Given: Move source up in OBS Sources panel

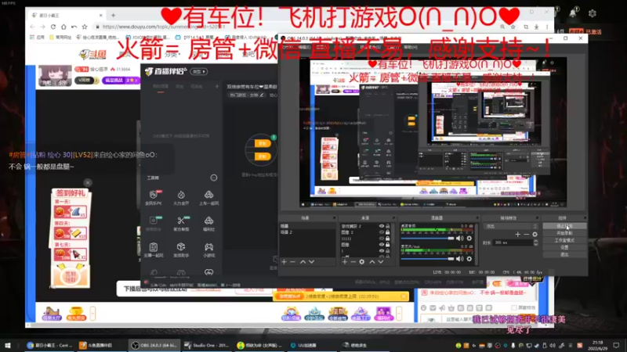Looking at the screenshot, I should 371,262.
